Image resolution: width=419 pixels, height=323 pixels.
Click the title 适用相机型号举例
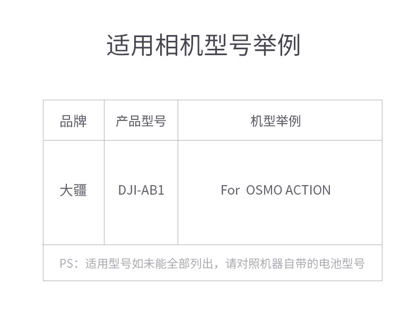pos(203,46)
